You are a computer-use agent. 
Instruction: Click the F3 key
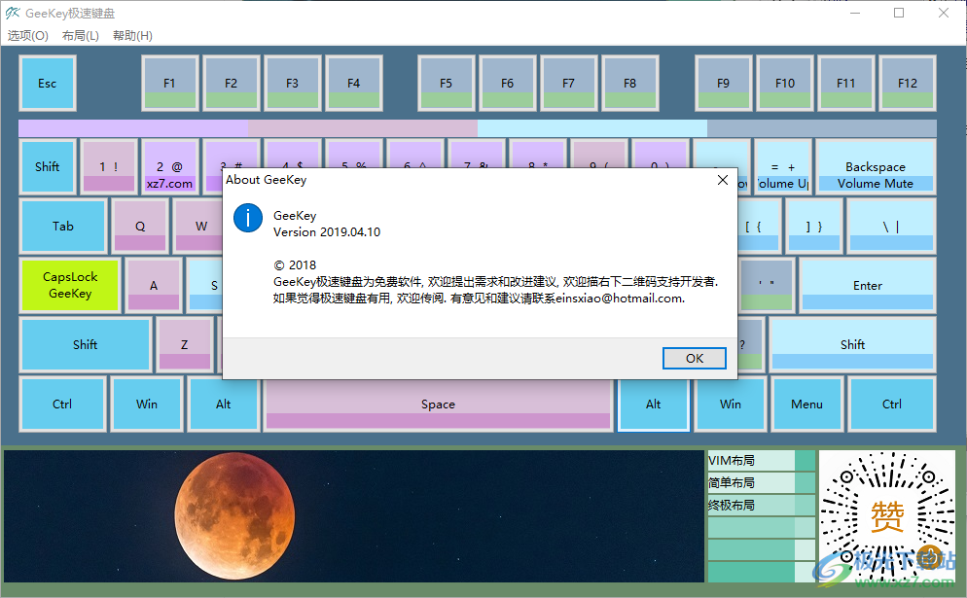(x=292, y=84)
